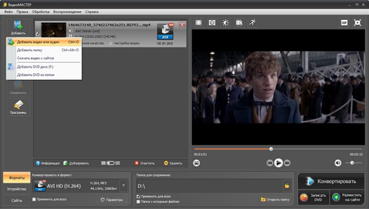Image resolution: width=369 pixels, height=209 pixels.
Task: Click the brightness effects sun icon
Action: [226, 23]
